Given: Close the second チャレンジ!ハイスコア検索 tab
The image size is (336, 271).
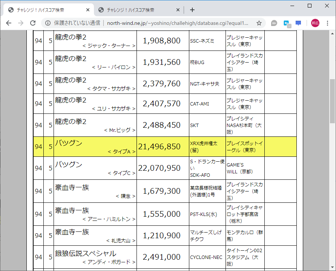Looking at the screenshot, I should click(x=178, y=10).
